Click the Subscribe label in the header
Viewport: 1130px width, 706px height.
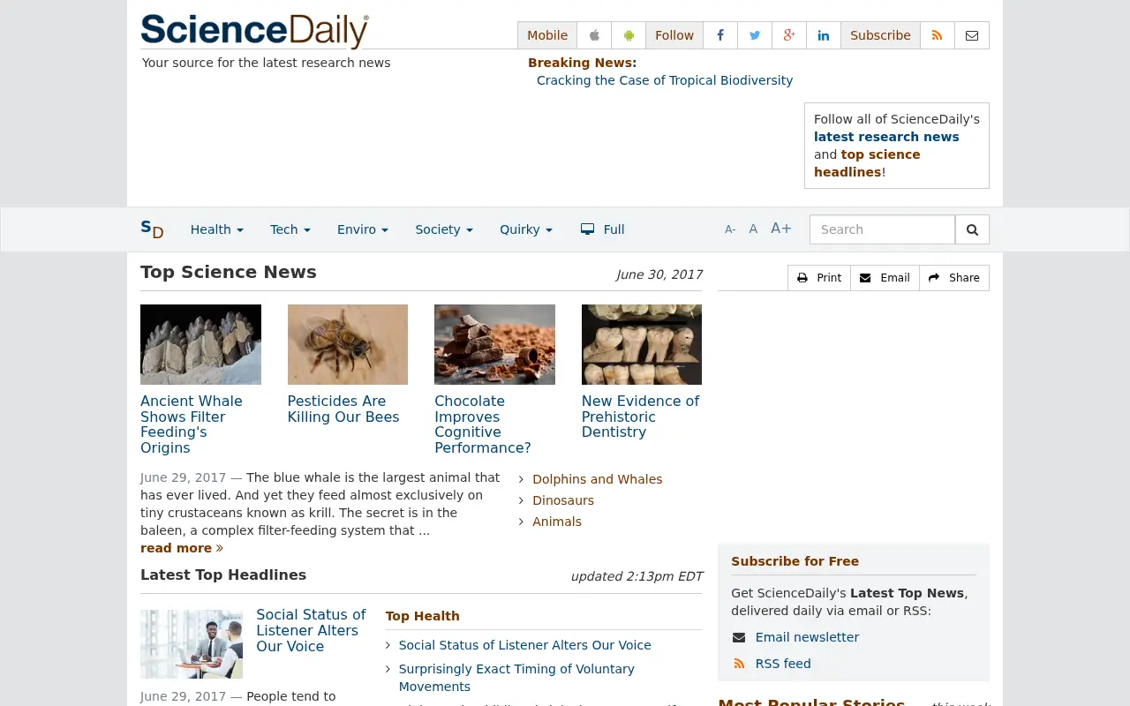880,35
